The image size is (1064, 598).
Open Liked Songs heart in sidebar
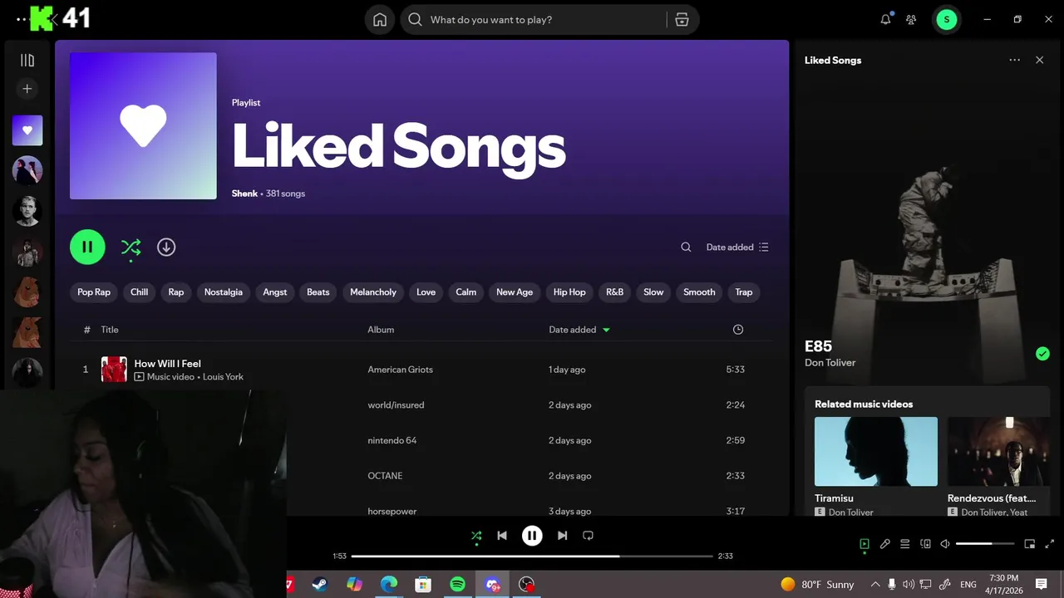pos(27,130)
